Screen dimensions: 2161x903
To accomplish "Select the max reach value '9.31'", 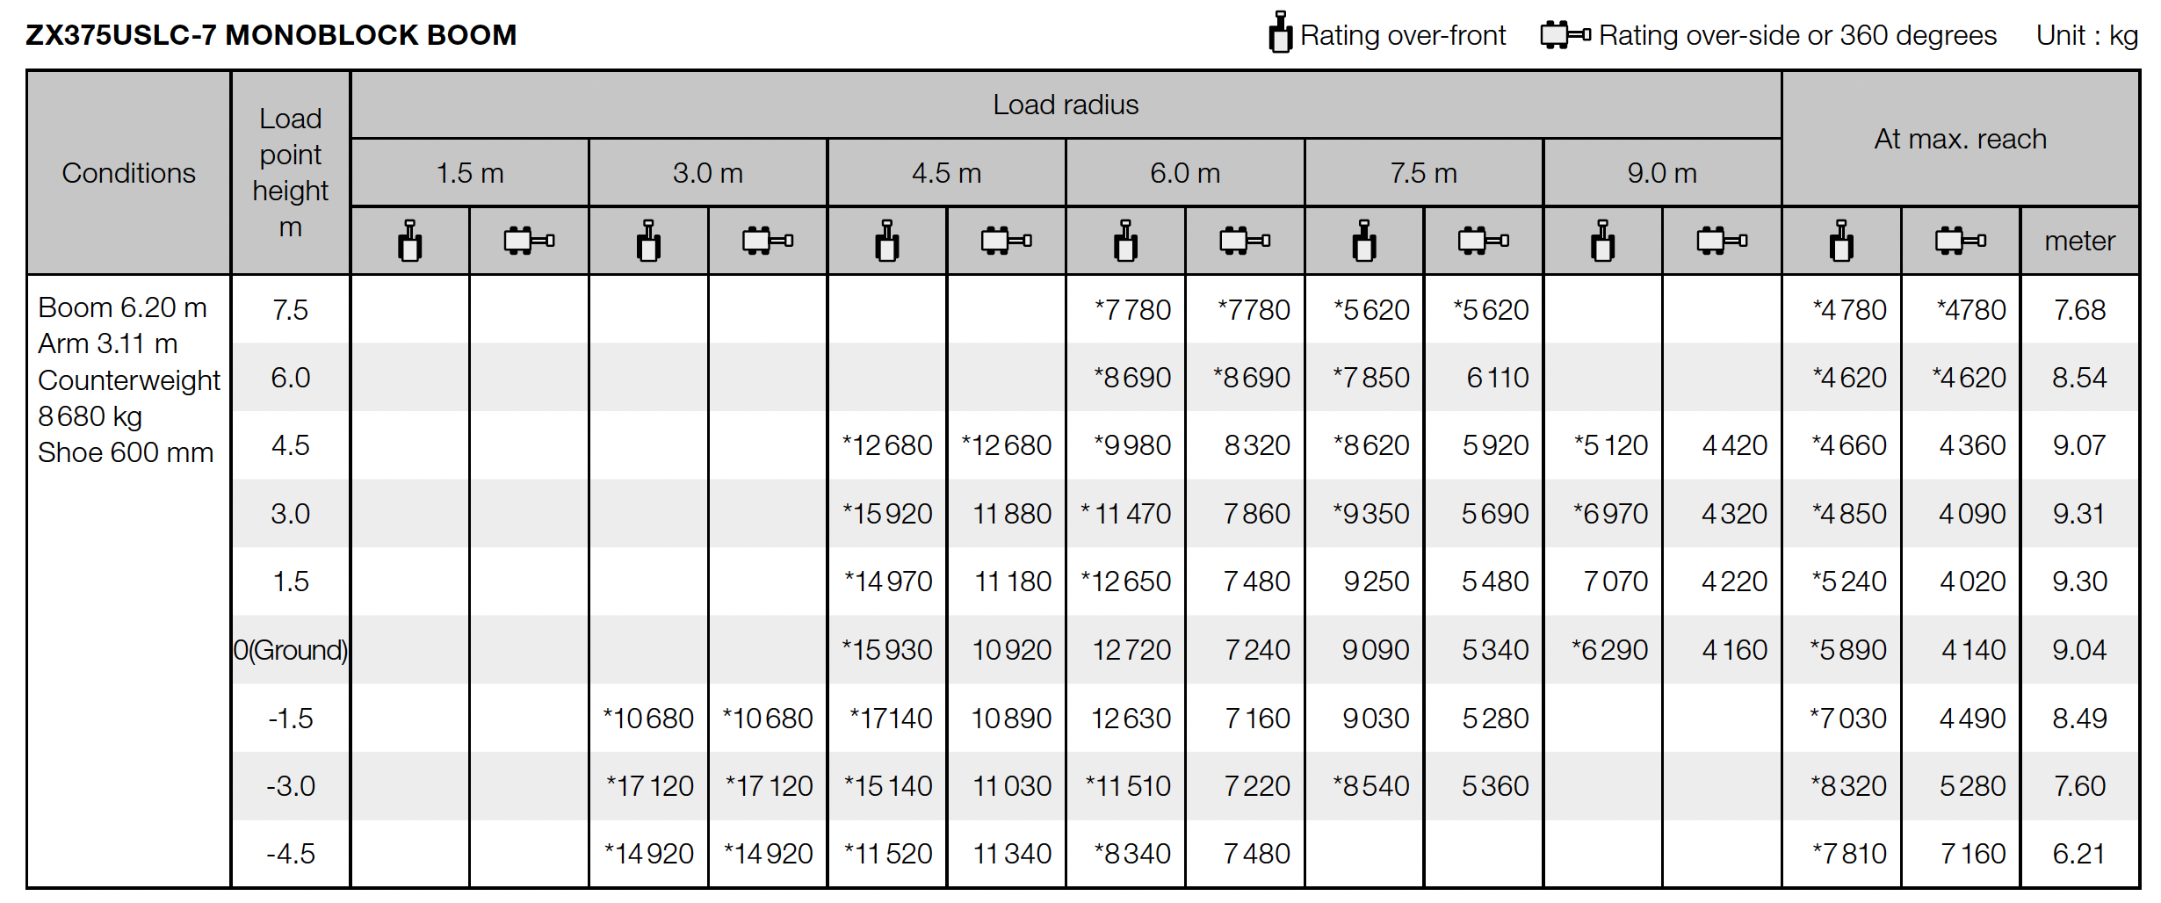I will coord(2079,514).
